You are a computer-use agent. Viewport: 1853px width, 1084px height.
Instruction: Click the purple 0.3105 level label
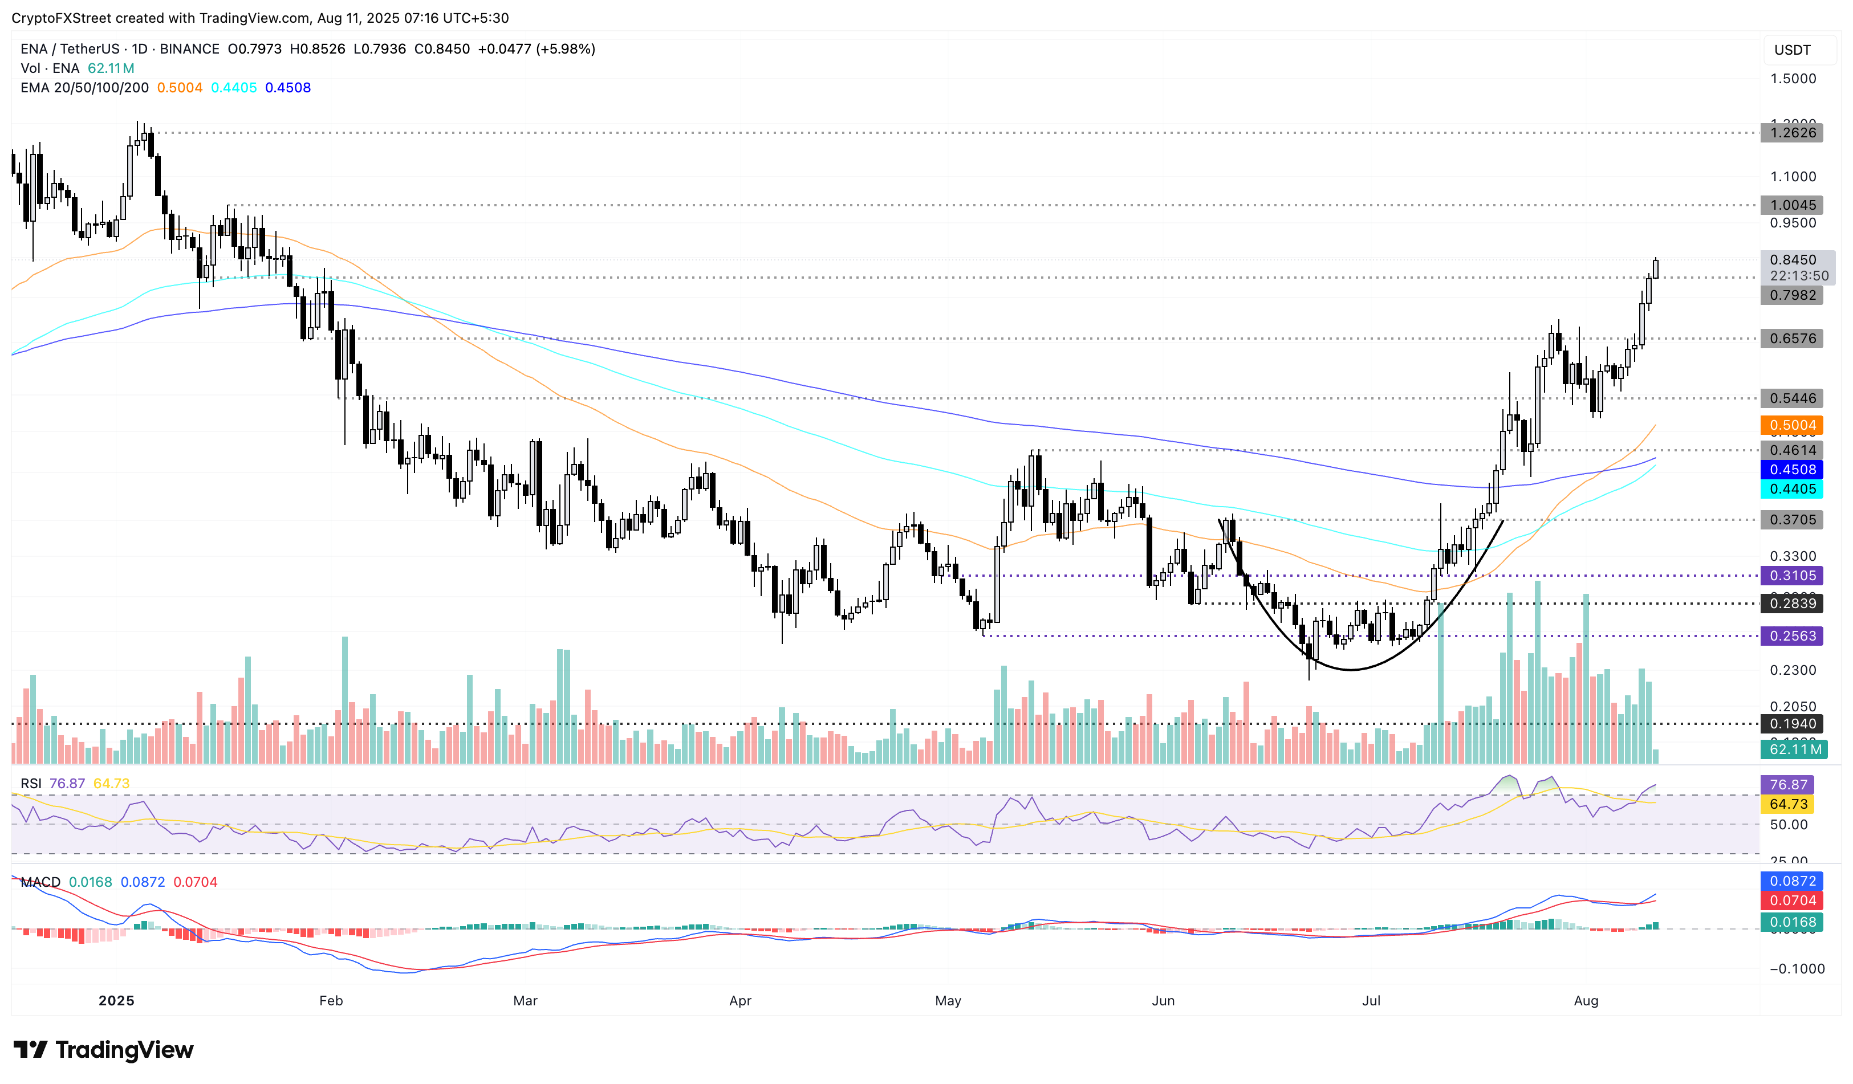pos(1791,576)
